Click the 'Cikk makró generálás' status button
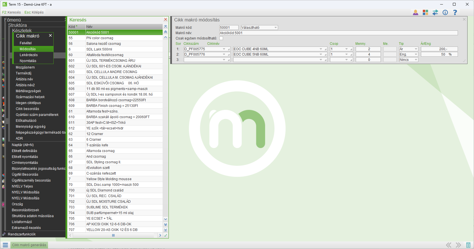474x249 pixels. [x=29, y=245]
